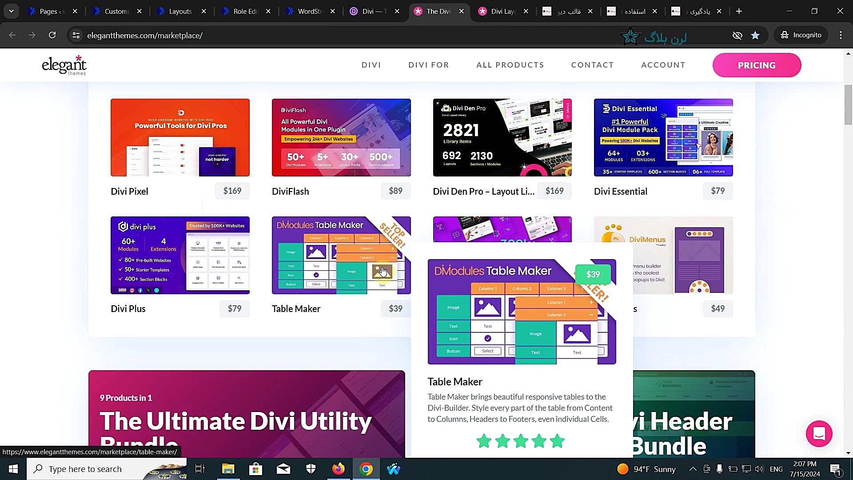853x480 pixels.
Task: Open the Divi Pixel product thumbnail
Action: [x=180, y=137]
